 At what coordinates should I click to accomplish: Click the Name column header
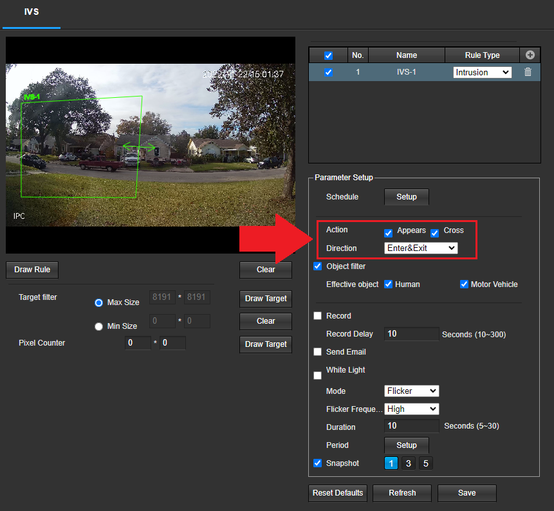[406, 55]
